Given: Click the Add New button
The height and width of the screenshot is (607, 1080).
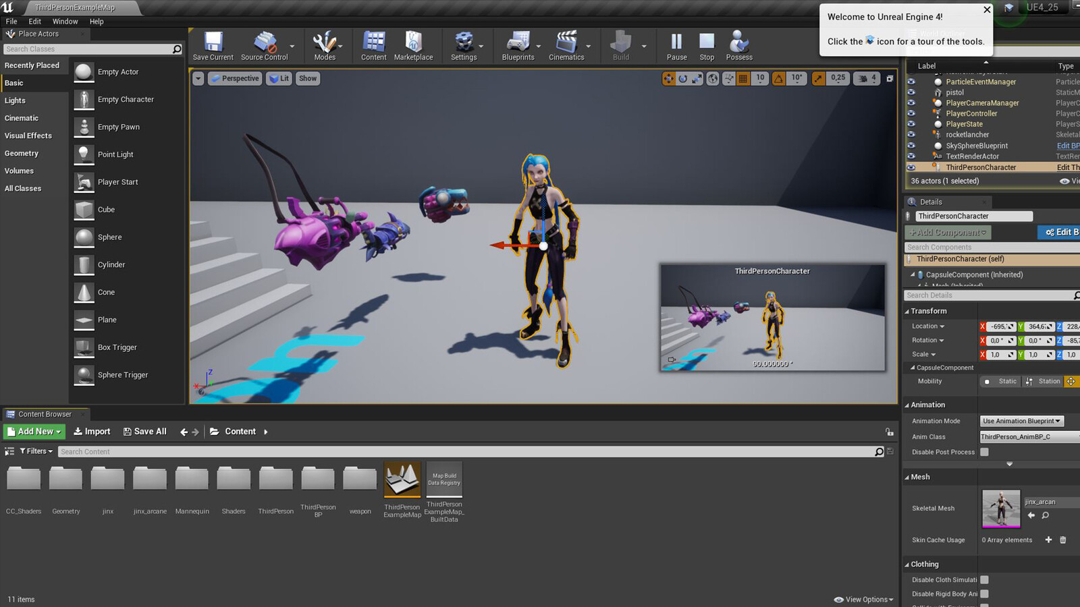Looking at the screenshot, I should [x=34, y=432].
